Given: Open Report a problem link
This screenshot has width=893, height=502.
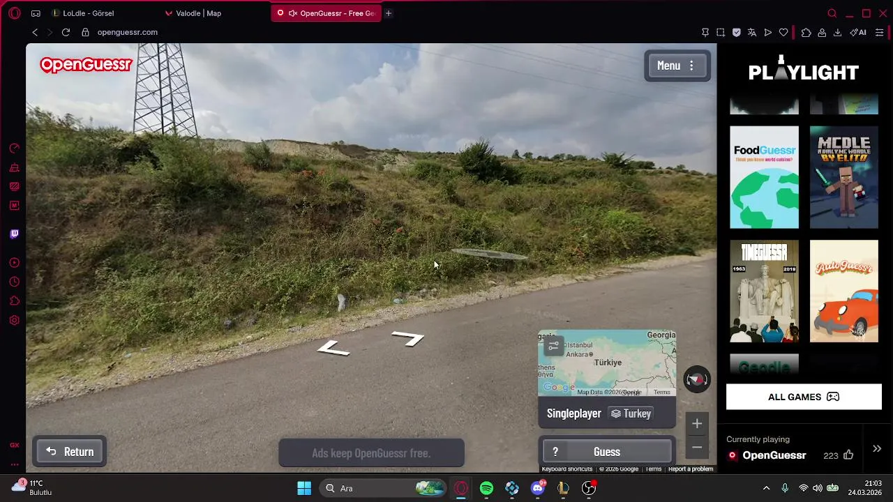Looking at the screenshot, I should pos(691,469).
